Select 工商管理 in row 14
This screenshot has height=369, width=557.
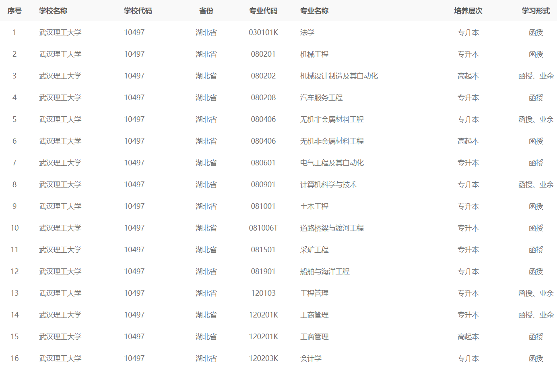click(314, 315)
